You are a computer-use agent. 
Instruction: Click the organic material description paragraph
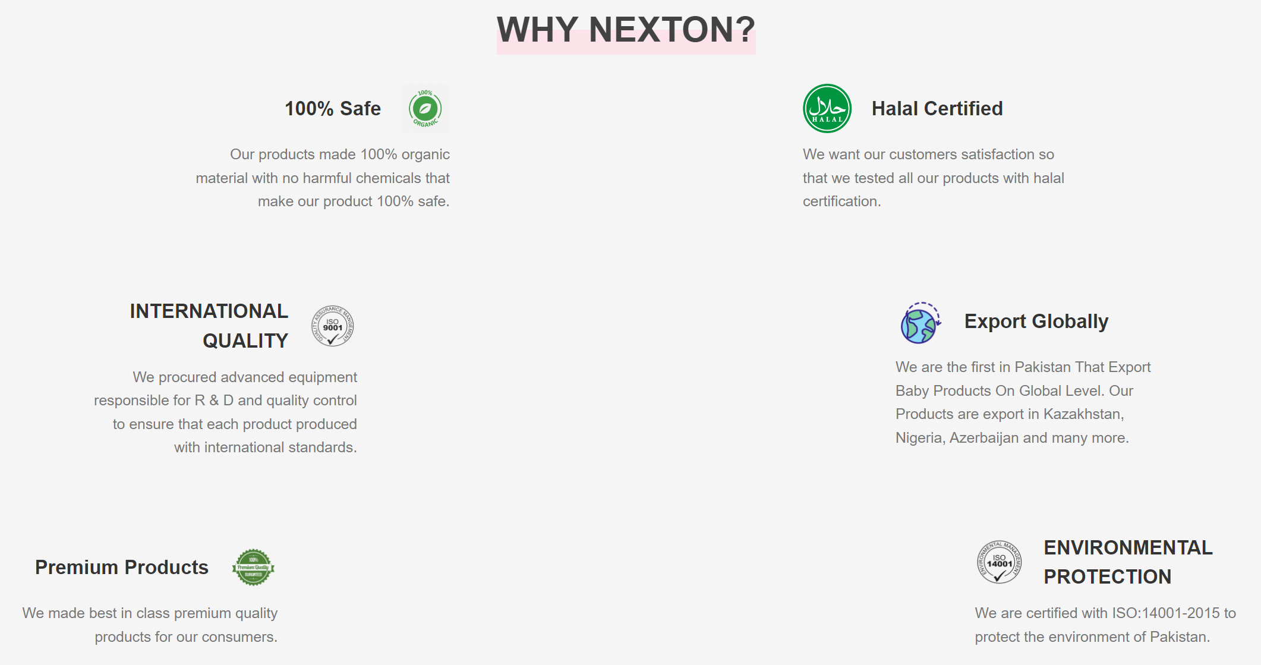[323, 178]
